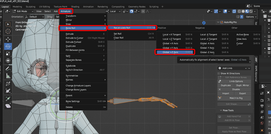The height and width of the screenshot is (134, 271).
Task: Pick the Measure tool icon
Action: (8, 76)
